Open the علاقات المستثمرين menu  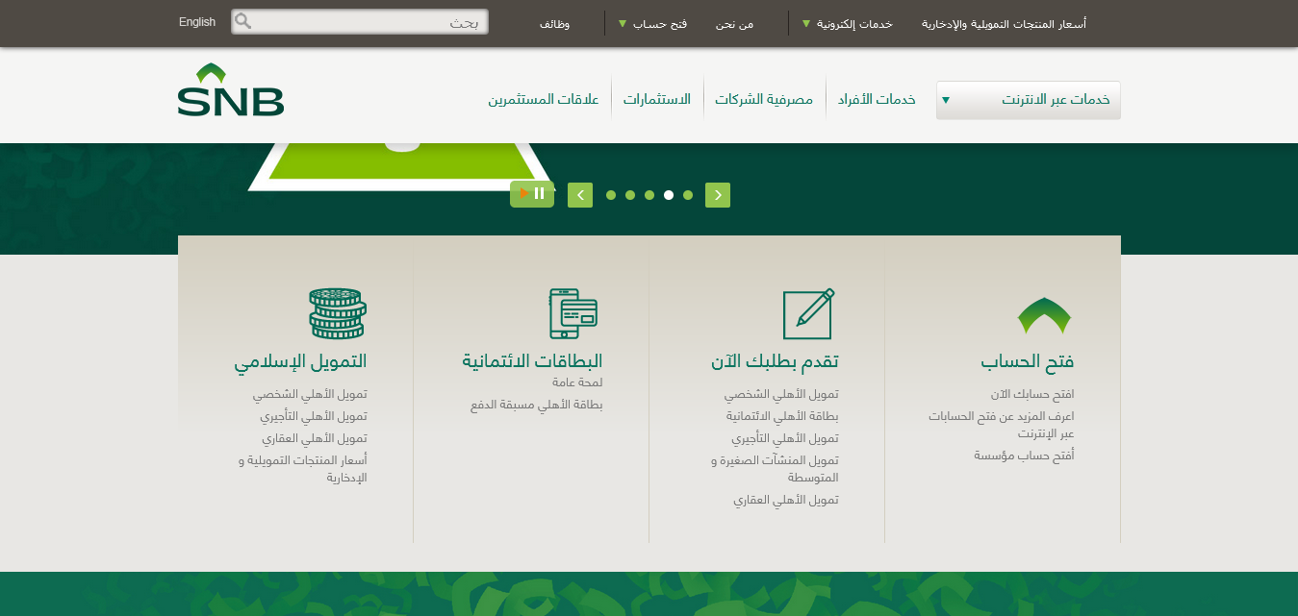point(544,100)
